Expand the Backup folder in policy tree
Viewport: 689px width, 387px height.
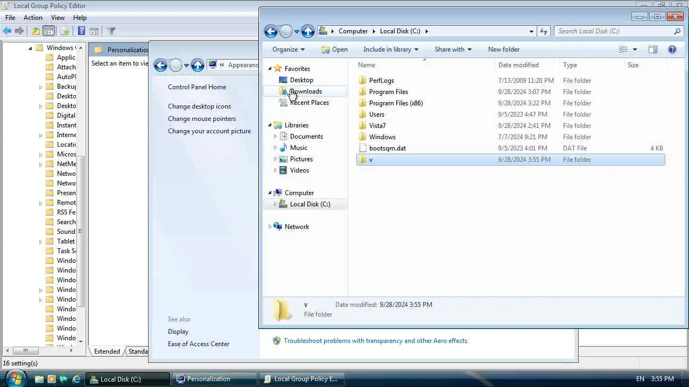[x=40, y=87]
